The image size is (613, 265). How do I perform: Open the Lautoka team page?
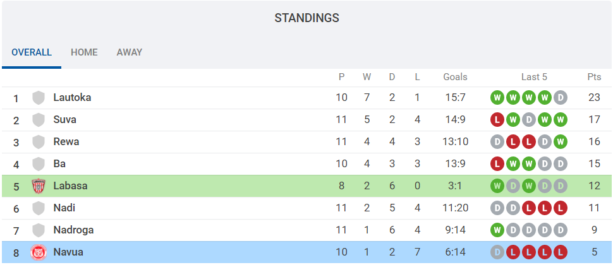[72, 98]
